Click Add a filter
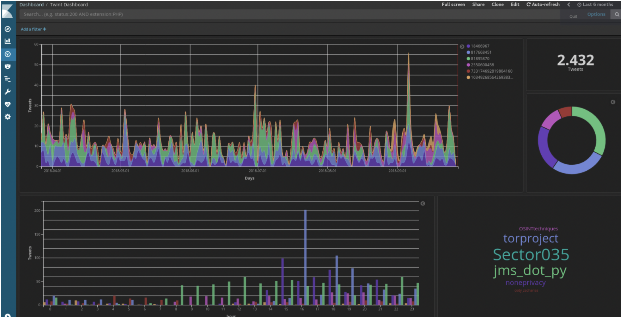 33,29
